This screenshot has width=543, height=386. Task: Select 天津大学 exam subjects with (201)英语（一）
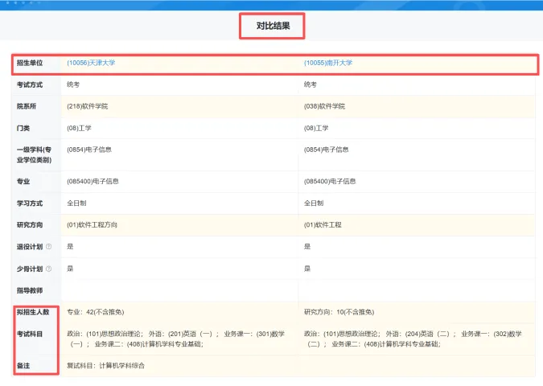(175, 339)
